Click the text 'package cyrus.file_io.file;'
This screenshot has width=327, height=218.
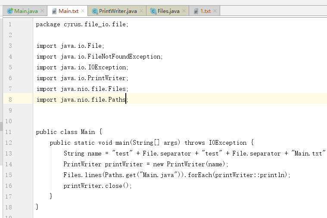pos(82,25)
